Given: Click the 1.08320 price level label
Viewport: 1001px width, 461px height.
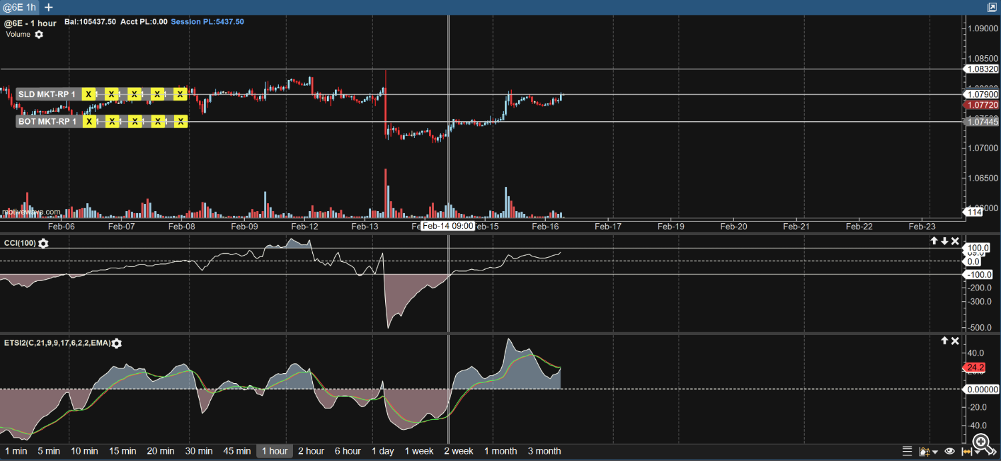Looking at the screenshot, I should point(982,69).
